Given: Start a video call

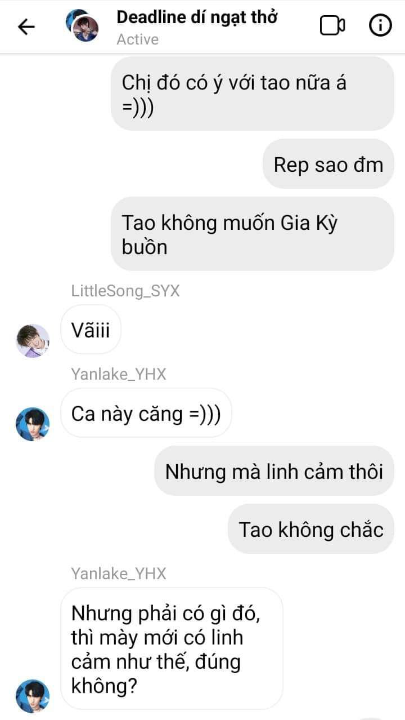Looking at the screenshot, I should click(x=332, y=26).
